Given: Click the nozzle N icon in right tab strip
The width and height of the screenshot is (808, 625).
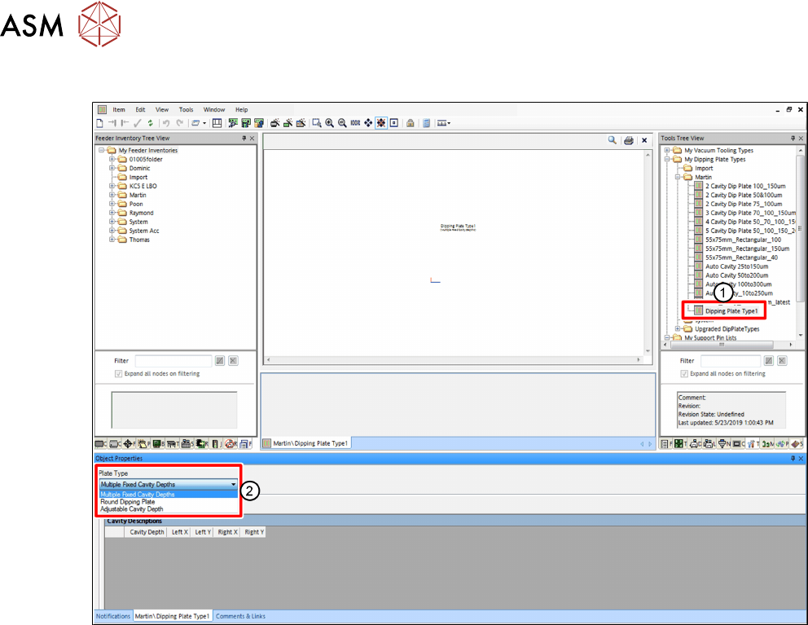Looking at the screenshot, I should click(x=722, y=443).
